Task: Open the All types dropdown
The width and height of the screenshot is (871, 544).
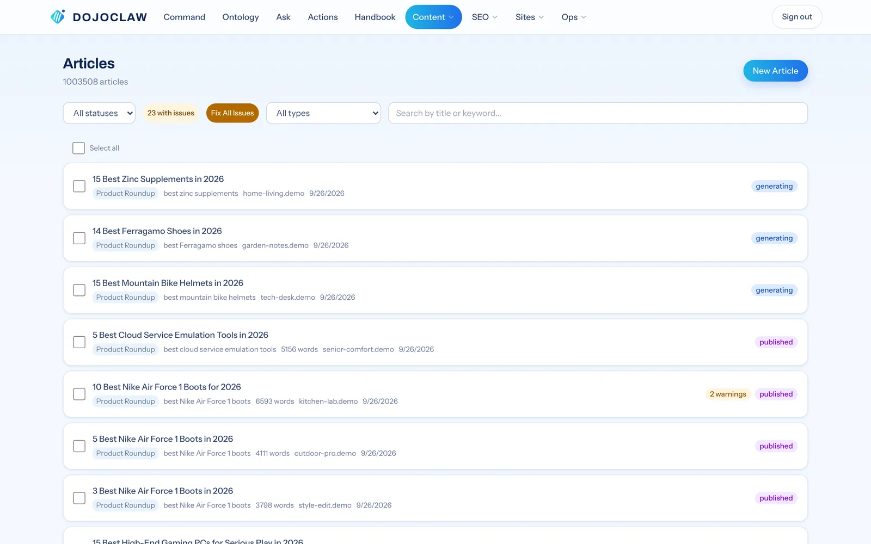Action: pos(323,113)
